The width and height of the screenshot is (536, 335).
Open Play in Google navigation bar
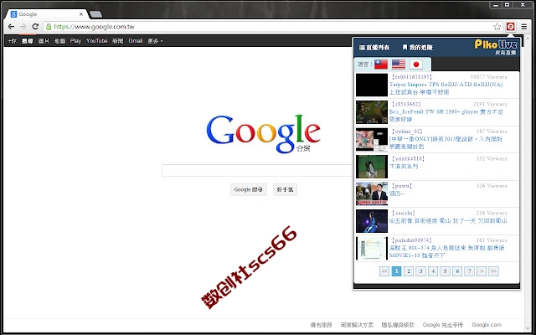pos(75,41)
